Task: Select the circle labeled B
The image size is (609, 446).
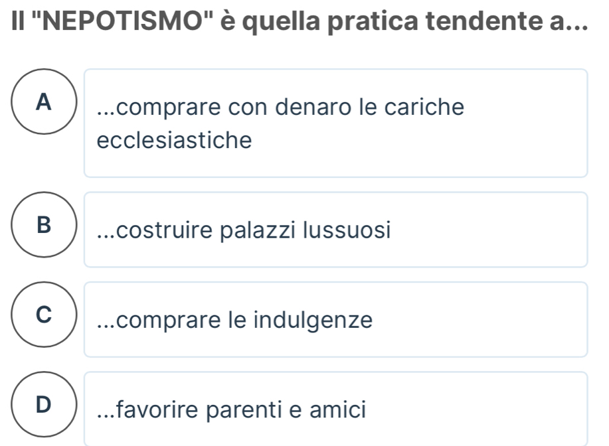Action: coord(44,225)
